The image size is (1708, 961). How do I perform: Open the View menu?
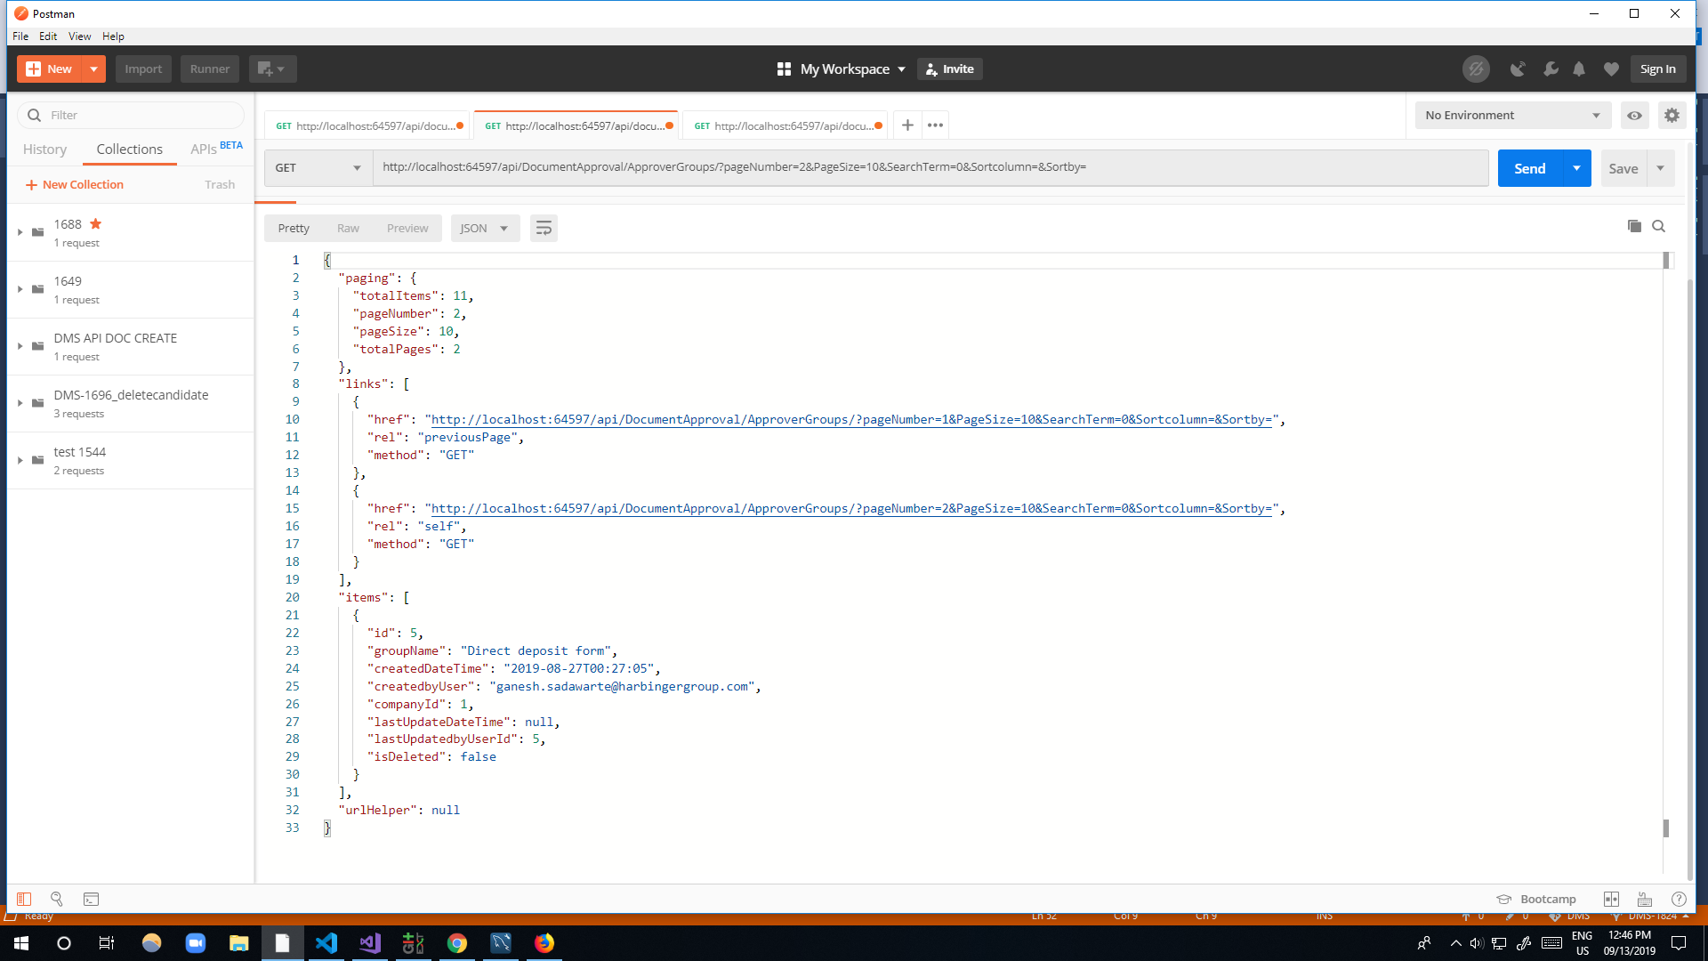click(79, 36)
